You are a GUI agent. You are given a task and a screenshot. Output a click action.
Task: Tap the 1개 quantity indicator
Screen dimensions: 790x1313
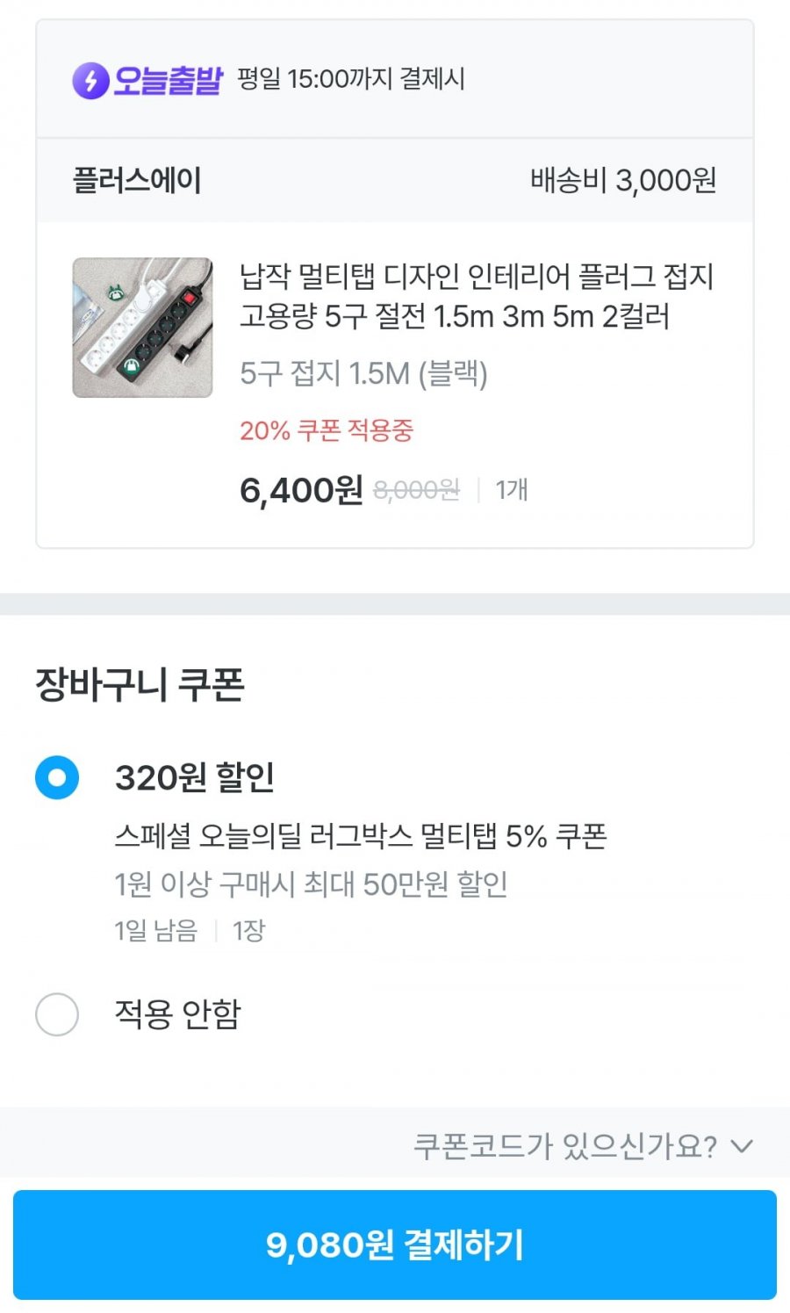(511, 490)
